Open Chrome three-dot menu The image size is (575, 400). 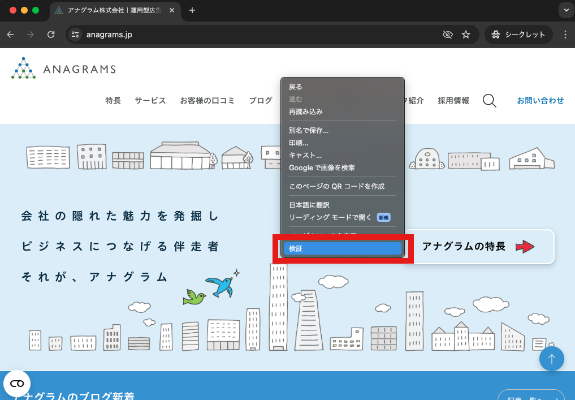click(565, 35)
